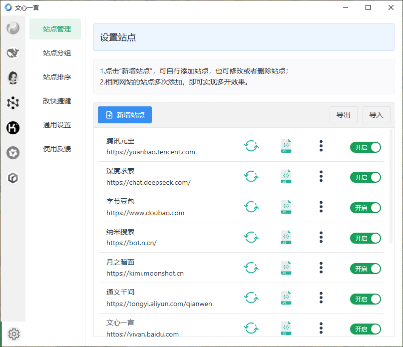Open the three-dot menu for 字节豆包
The height and width of the screenshot is (347, 403).
click(321, 207)
